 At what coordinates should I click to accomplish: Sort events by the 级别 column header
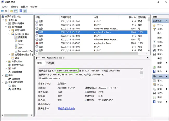(47, 17)
